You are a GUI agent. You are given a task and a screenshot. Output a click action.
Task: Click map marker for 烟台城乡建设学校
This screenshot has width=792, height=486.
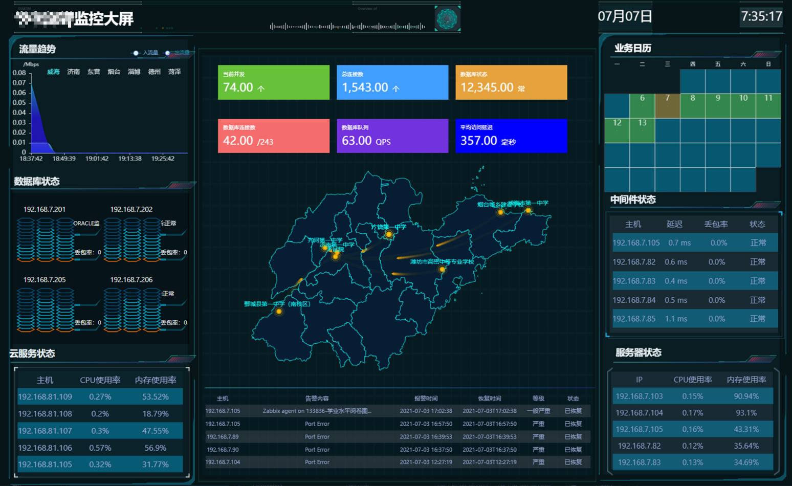pos(501,212)
